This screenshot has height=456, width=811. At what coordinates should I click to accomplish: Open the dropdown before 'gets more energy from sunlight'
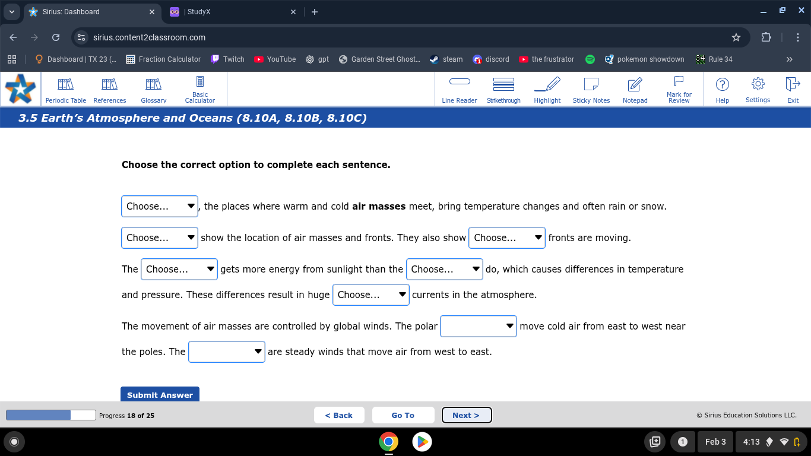tap(179, 269)
